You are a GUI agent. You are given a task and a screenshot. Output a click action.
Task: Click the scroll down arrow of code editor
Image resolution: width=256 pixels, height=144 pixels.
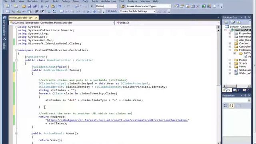[218, 143]
